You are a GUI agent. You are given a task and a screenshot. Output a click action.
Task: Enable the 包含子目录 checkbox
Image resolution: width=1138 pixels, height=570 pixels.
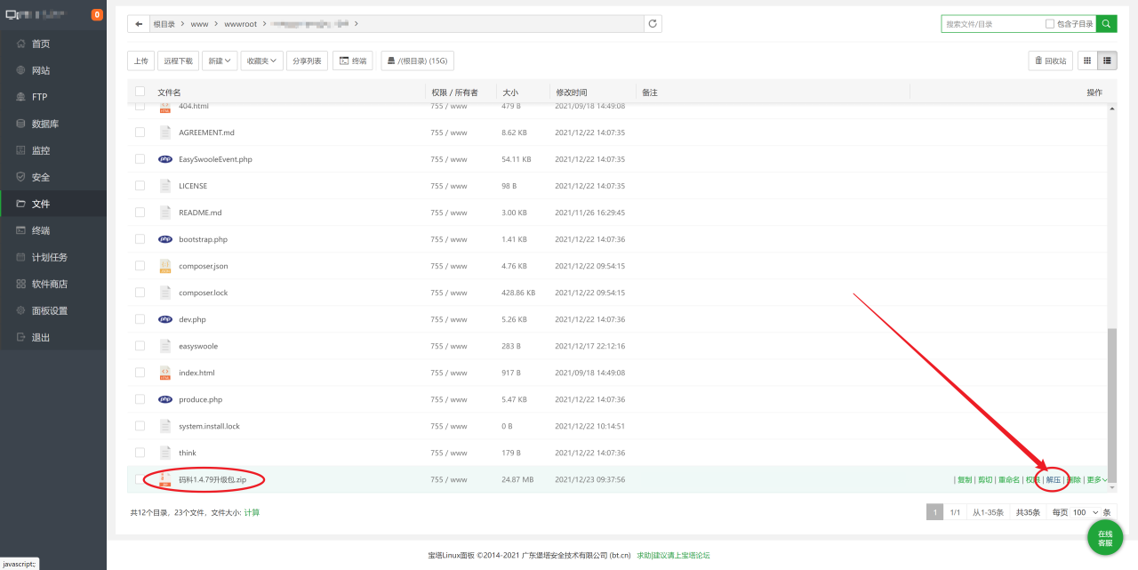pos(1050,24)
